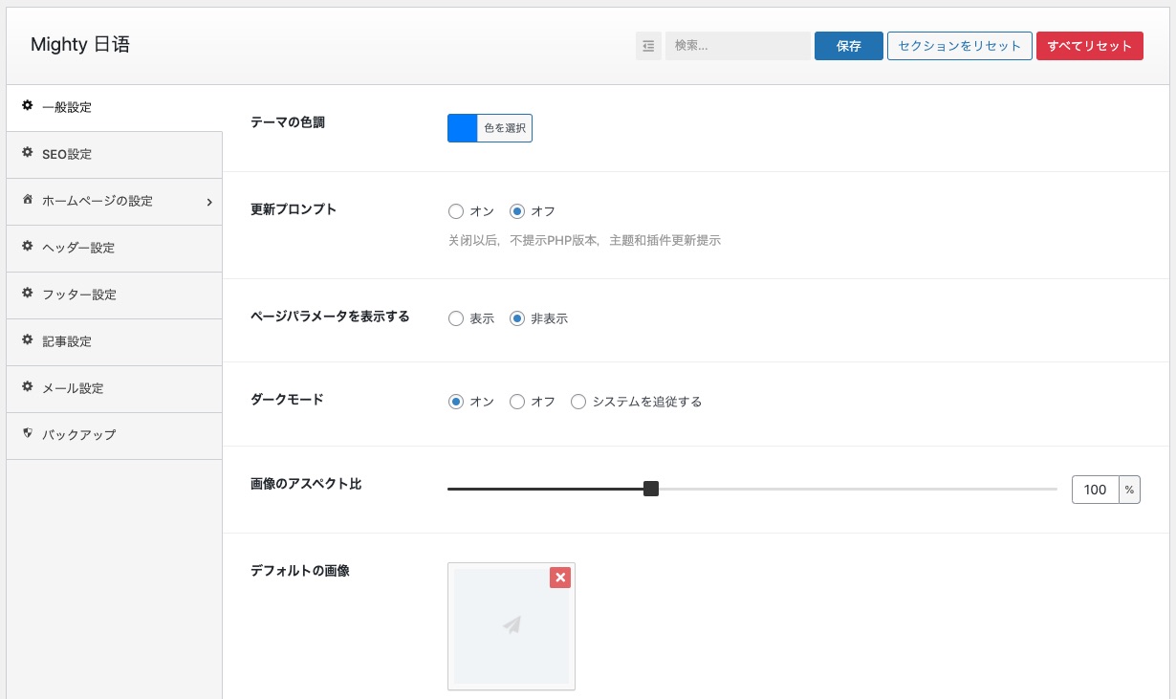This screenshot has height=699, width=1176.
Task: Select 表示 for ページパラメータを表示する
Action: (x=456, y=318)
